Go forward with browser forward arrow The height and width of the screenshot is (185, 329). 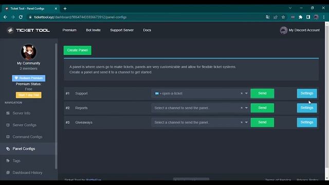click(x=13, y=17)
